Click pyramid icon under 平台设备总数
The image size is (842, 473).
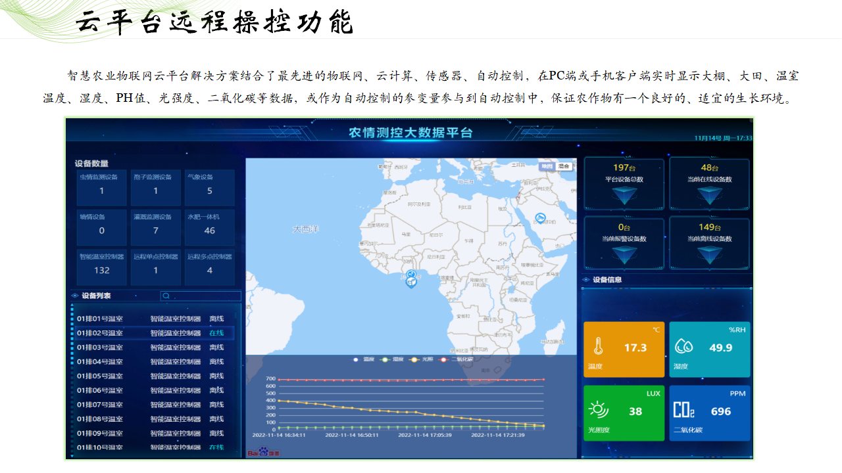coord(624,195)
